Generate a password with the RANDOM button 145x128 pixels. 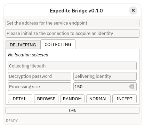coord(72,99)
